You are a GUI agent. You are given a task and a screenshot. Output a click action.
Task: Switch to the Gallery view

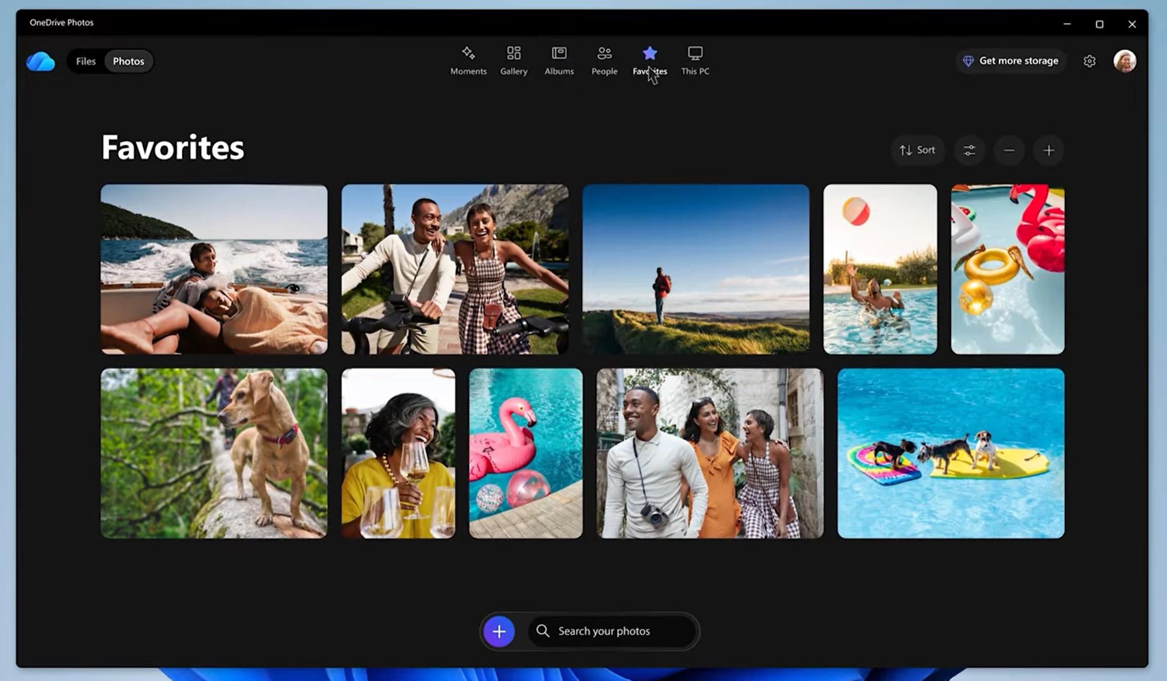[513, 61]
